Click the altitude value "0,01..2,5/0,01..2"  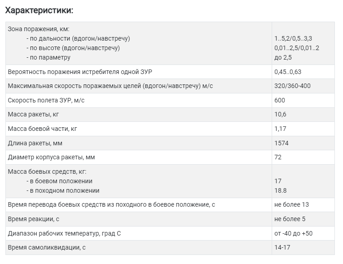297,48
